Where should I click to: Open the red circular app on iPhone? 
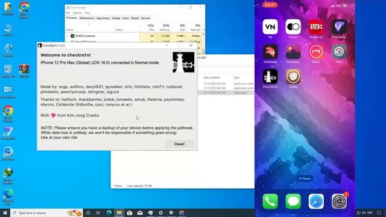[316, 52]
